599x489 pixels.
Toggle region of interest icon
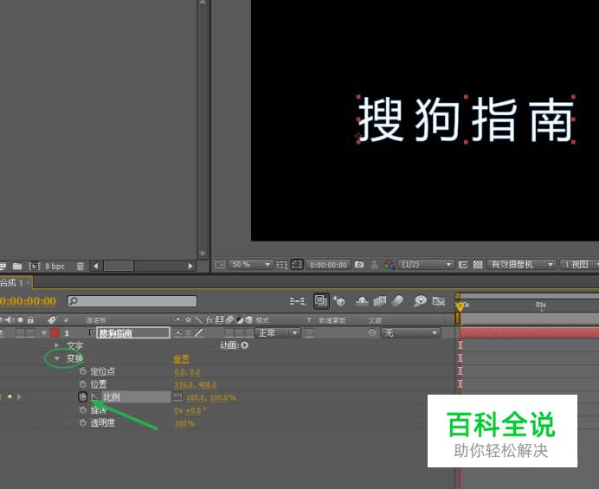coord(462,264)
